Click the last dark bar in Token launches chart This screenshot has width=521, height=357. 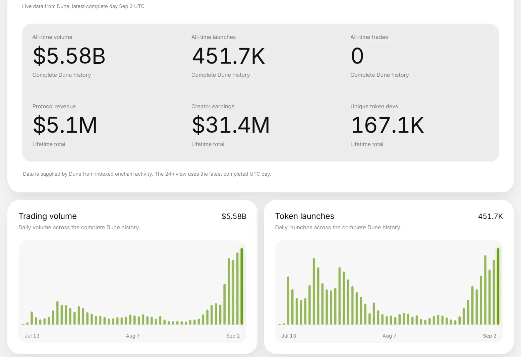[x=498, y=286]
